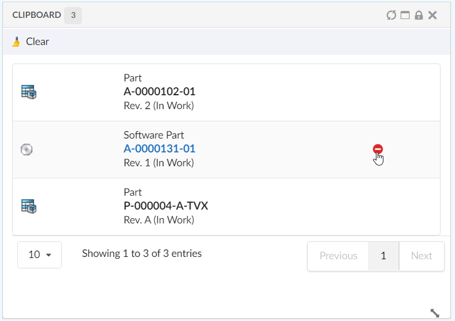Screen dimensions: 455x321
Task: Click the CLIPBOARD panel title
Action: (36, 15)
